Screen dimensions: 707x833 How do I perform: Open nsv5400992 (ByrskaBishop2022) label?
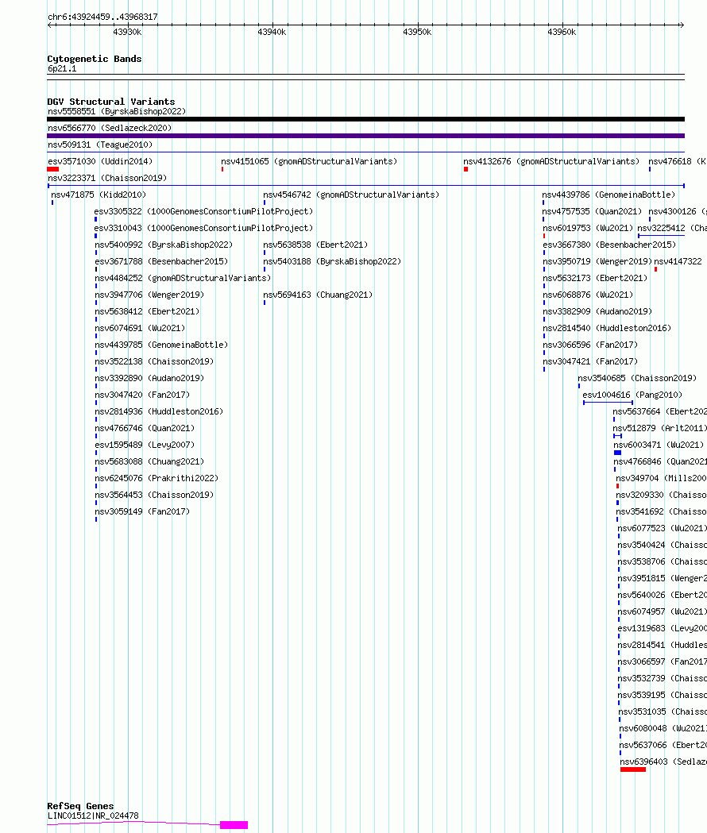[164, 245]
